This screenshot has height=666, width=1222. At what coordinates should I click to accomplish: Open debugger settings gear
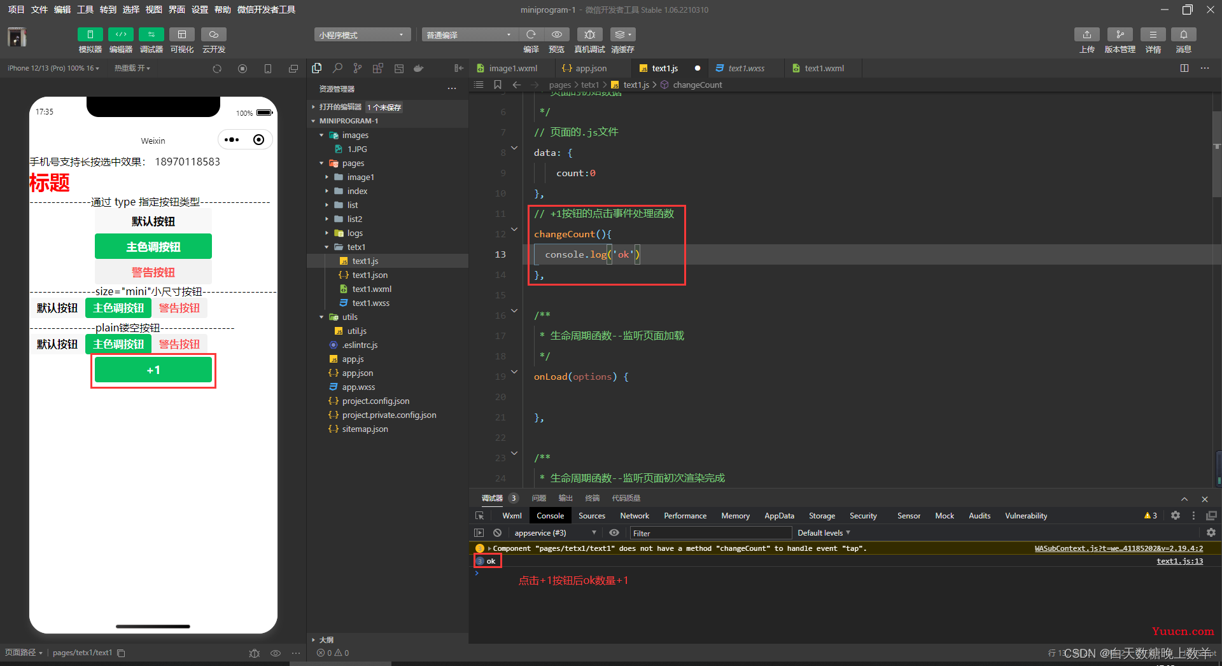[1176, 516]
